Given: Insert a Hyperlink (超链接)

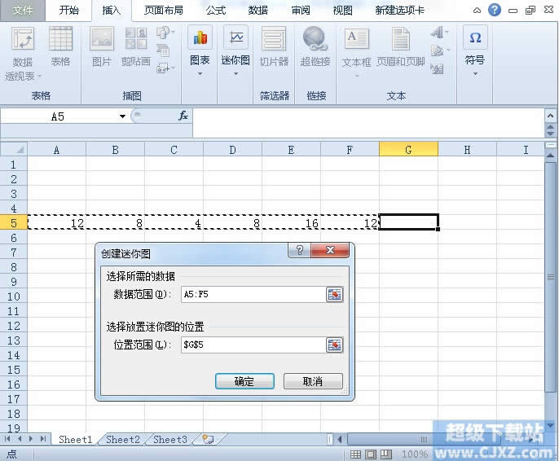Looking at the screenshot, I should (x=315, y=46).
